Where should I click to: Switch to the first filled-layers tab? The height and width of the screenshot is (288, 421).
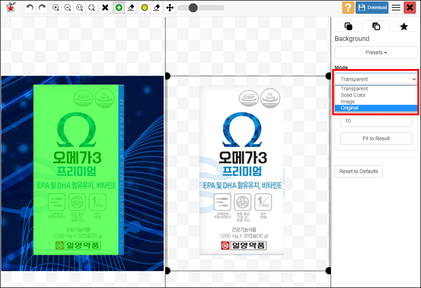348,26
